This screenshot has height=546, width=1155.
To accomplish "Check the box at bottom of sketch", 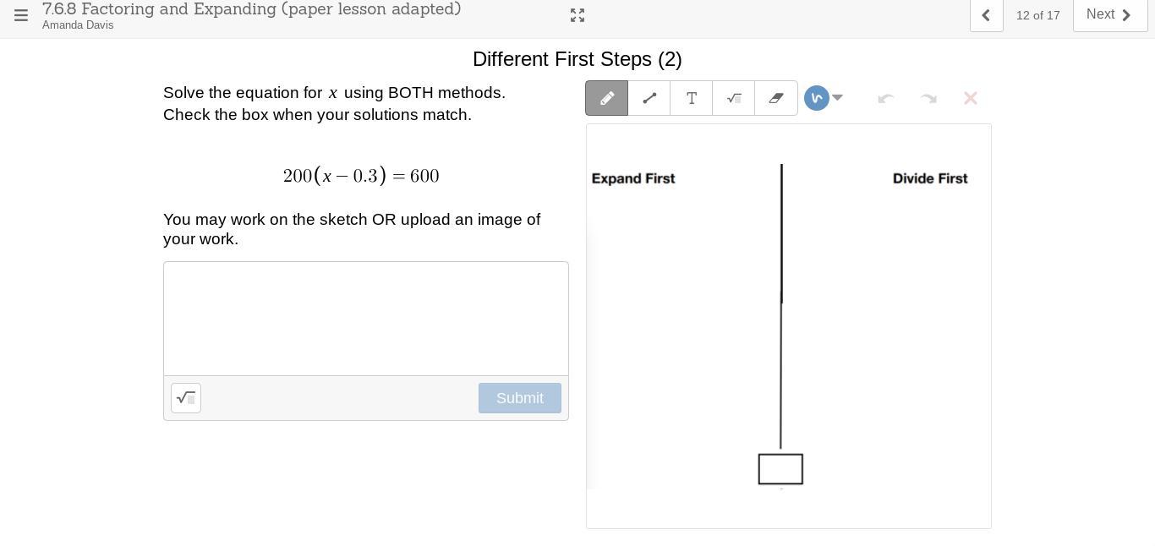I will tap(780, 469).
